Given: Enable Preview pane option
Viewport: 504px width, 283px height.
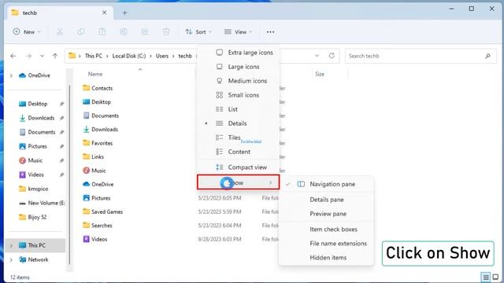Looking at the screenshot, I should pos(326,214).
